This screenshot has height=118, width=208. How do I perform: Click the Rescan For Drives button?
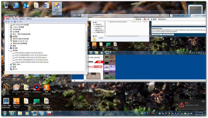(168, 35)
